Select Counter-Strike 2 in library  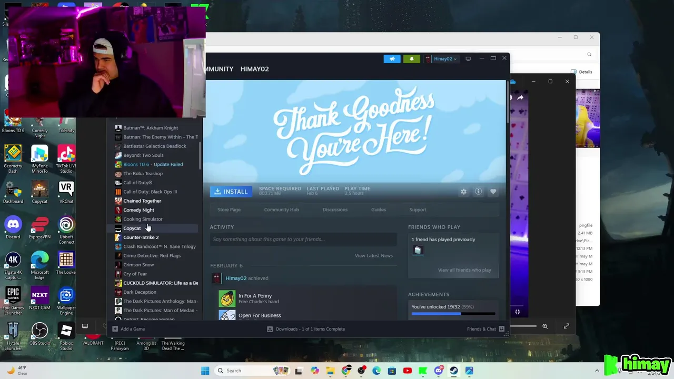point(141,237)
